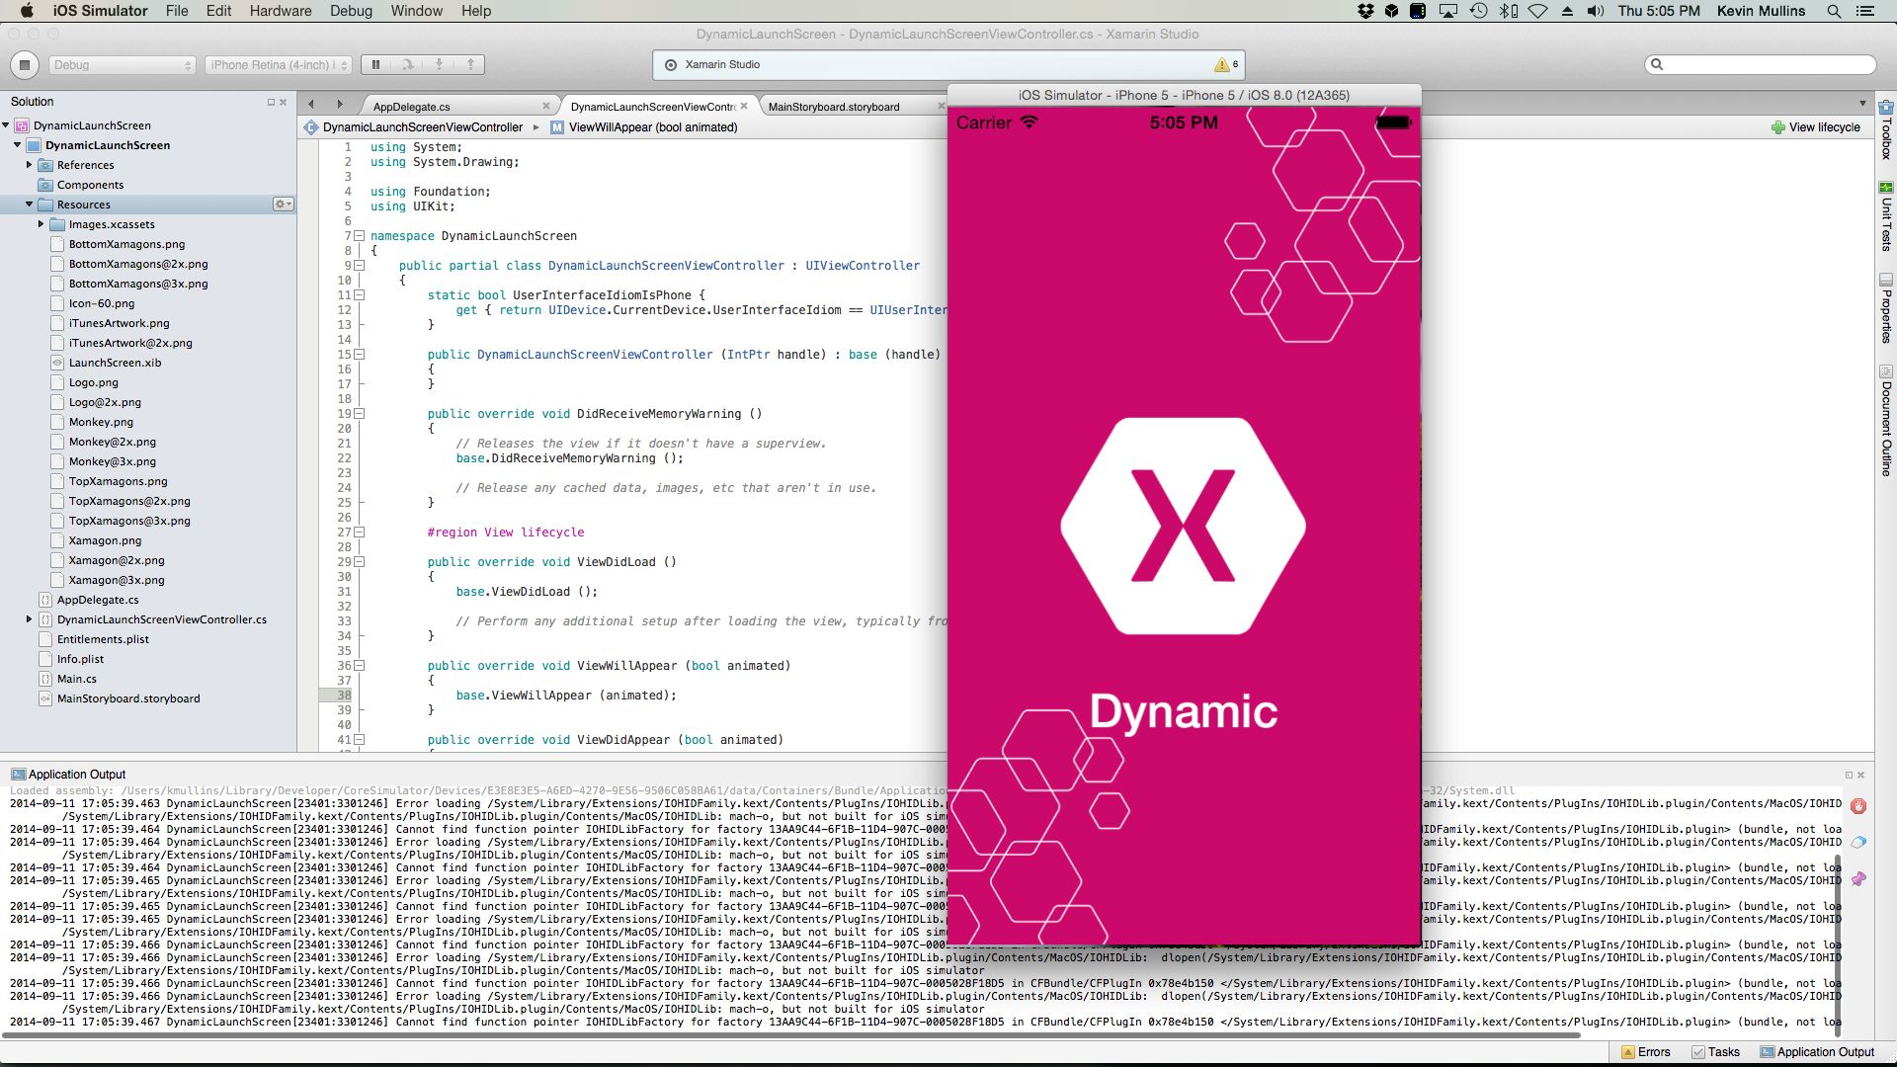1897x1067 pixels.
Task: Pin the Application Output pad
Action: click(x=1858, y=879)
